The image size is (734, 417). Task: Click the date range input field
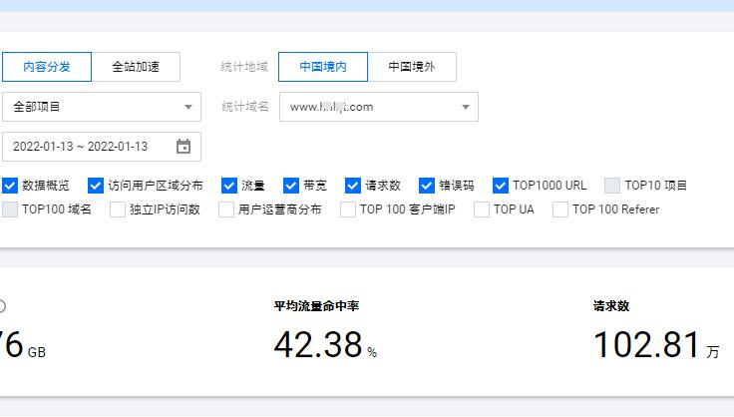(x=90, y=147)
